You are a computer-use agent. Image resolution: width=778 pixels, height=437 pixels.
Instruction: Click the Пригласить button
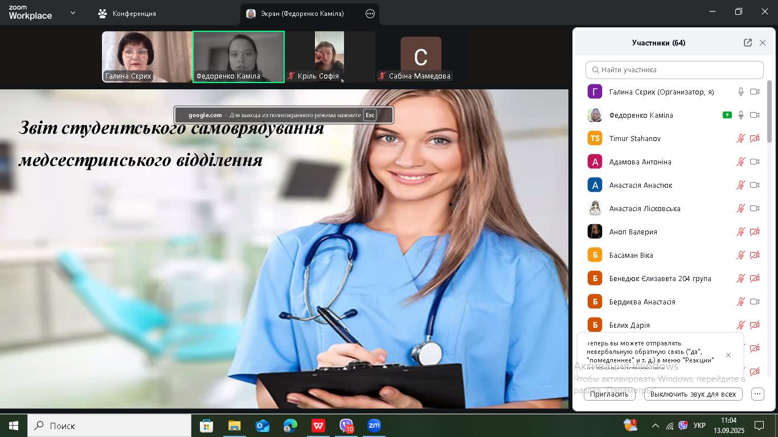click(609, 394)
